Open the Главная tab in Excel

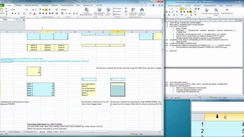pos(9,5)
